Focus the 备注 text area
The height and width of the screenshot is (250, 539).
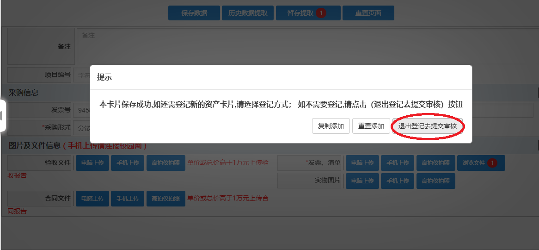tap(305, 46)
